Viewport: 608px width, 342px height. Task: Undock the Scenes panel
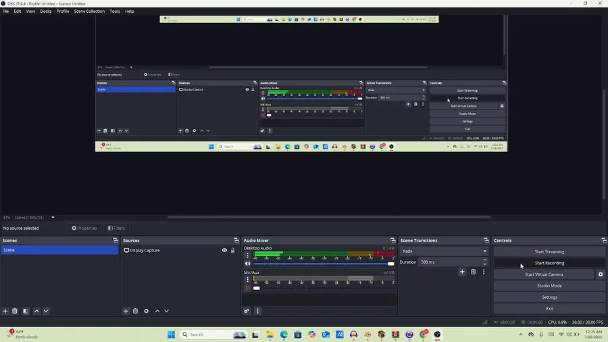115,241
